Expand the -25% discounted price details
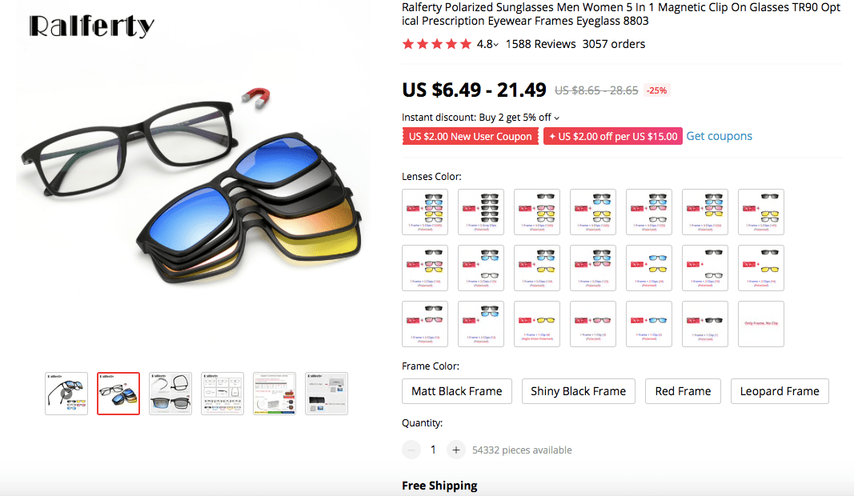Image resolution: width=854 pixels, height=496 pixels. coord(656,90)
